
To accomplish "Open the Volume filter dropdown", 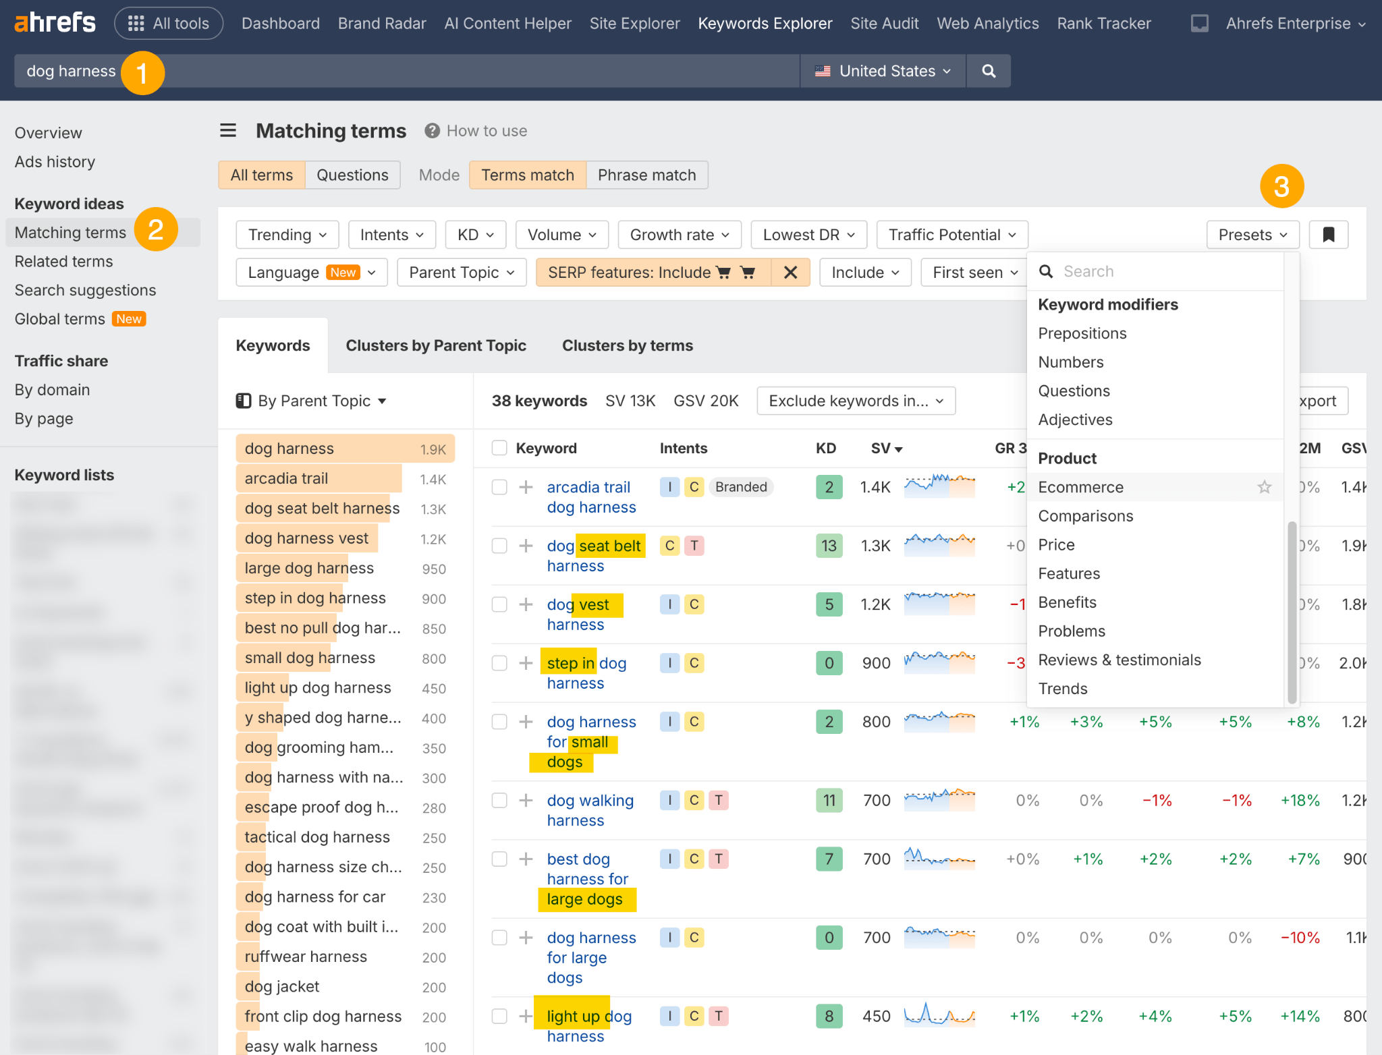I will click(561, 234).
